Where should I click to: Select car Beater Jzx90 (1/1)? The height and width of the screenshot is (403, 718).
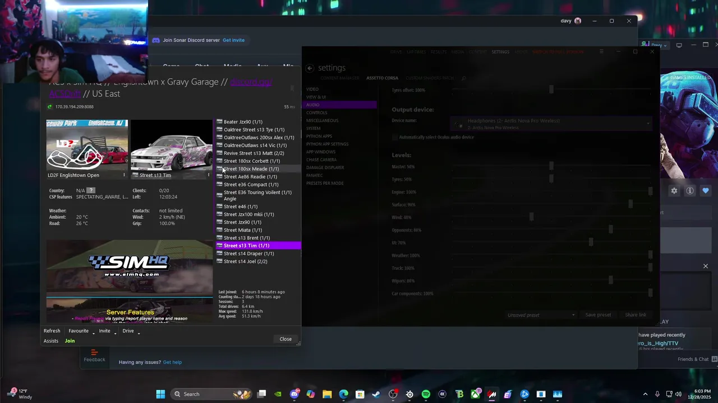point(259,122)
